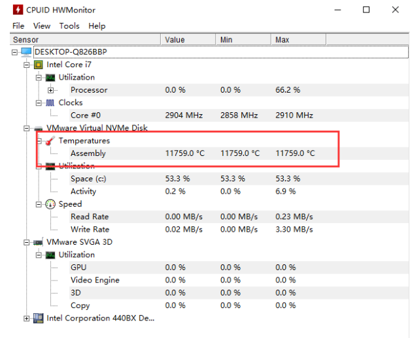Click the DESKTOP-Q826BBP computer icon
Viewport: 410px width, 338px height.
[26, 52]
